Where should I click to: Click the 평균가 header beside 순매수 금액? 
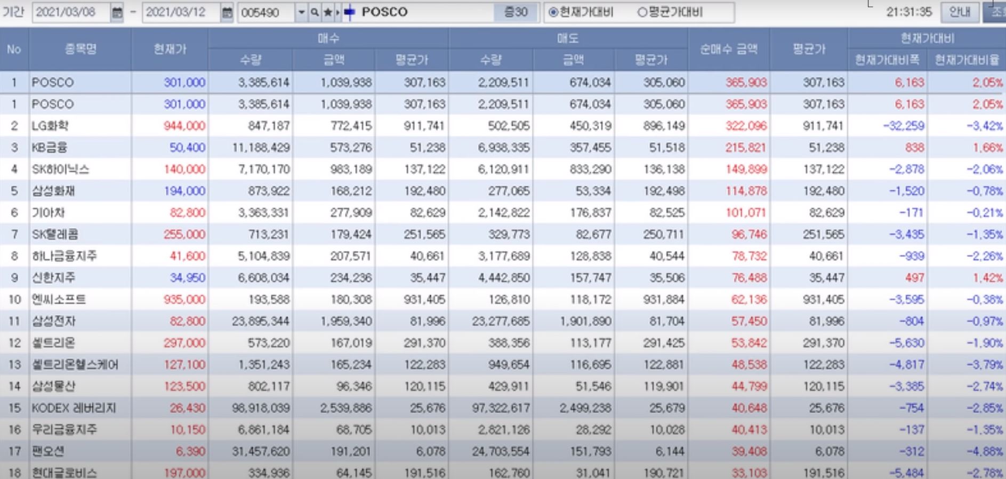pos(809,49)
